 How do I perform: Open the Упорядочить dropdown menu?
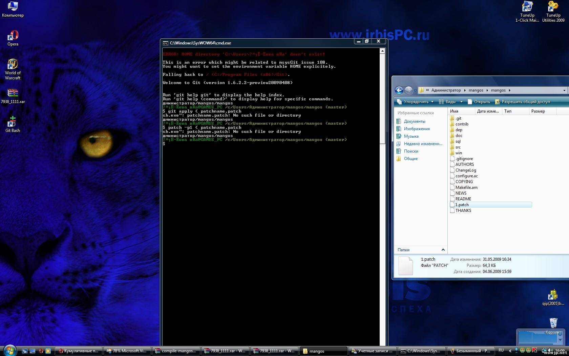tap(416, 102)
